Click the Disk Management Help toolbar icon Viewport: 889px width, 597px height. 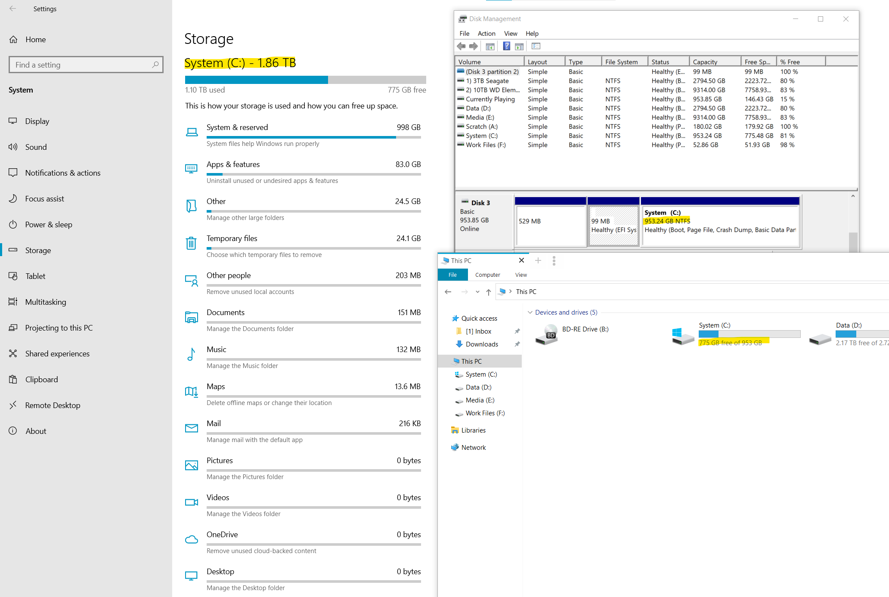click(x=506, y=46)
